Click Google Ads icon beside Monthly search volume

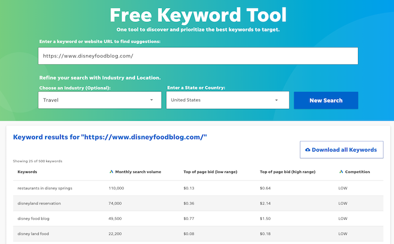(x=111, y=172)
